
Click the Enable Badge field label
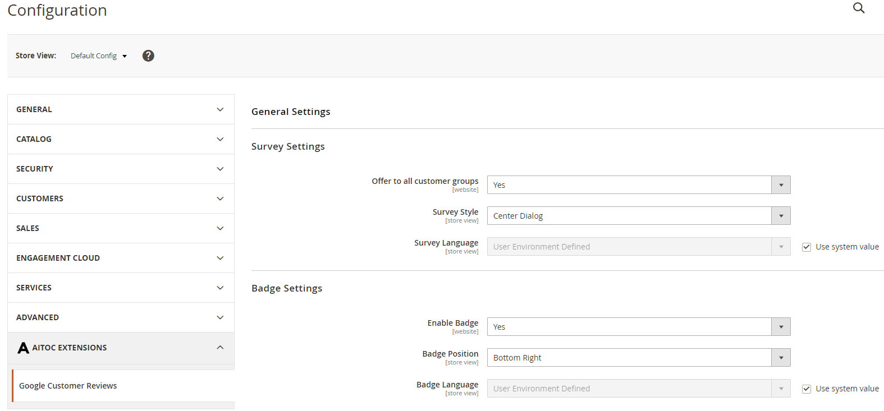point(453,323)
